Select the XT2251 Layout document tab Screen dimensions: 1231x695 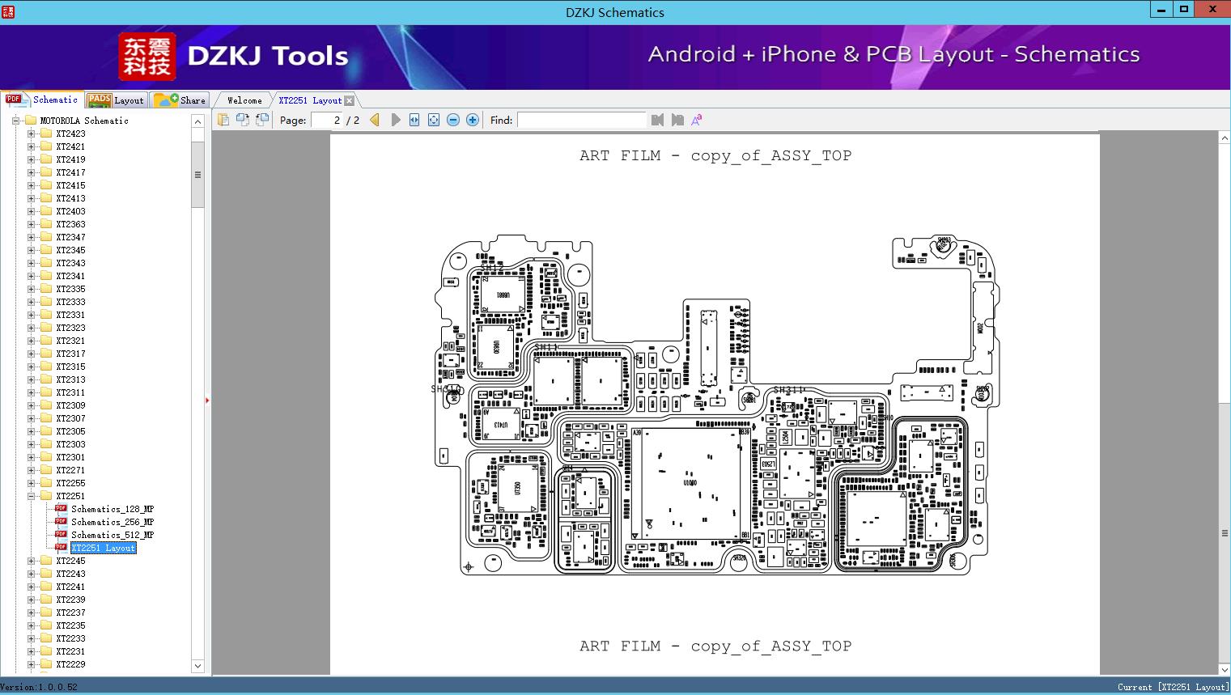click(x=310, y=100)
